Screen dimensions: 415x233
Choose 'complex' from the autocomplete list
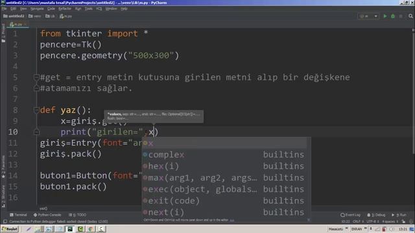click(x=224, y=155)
